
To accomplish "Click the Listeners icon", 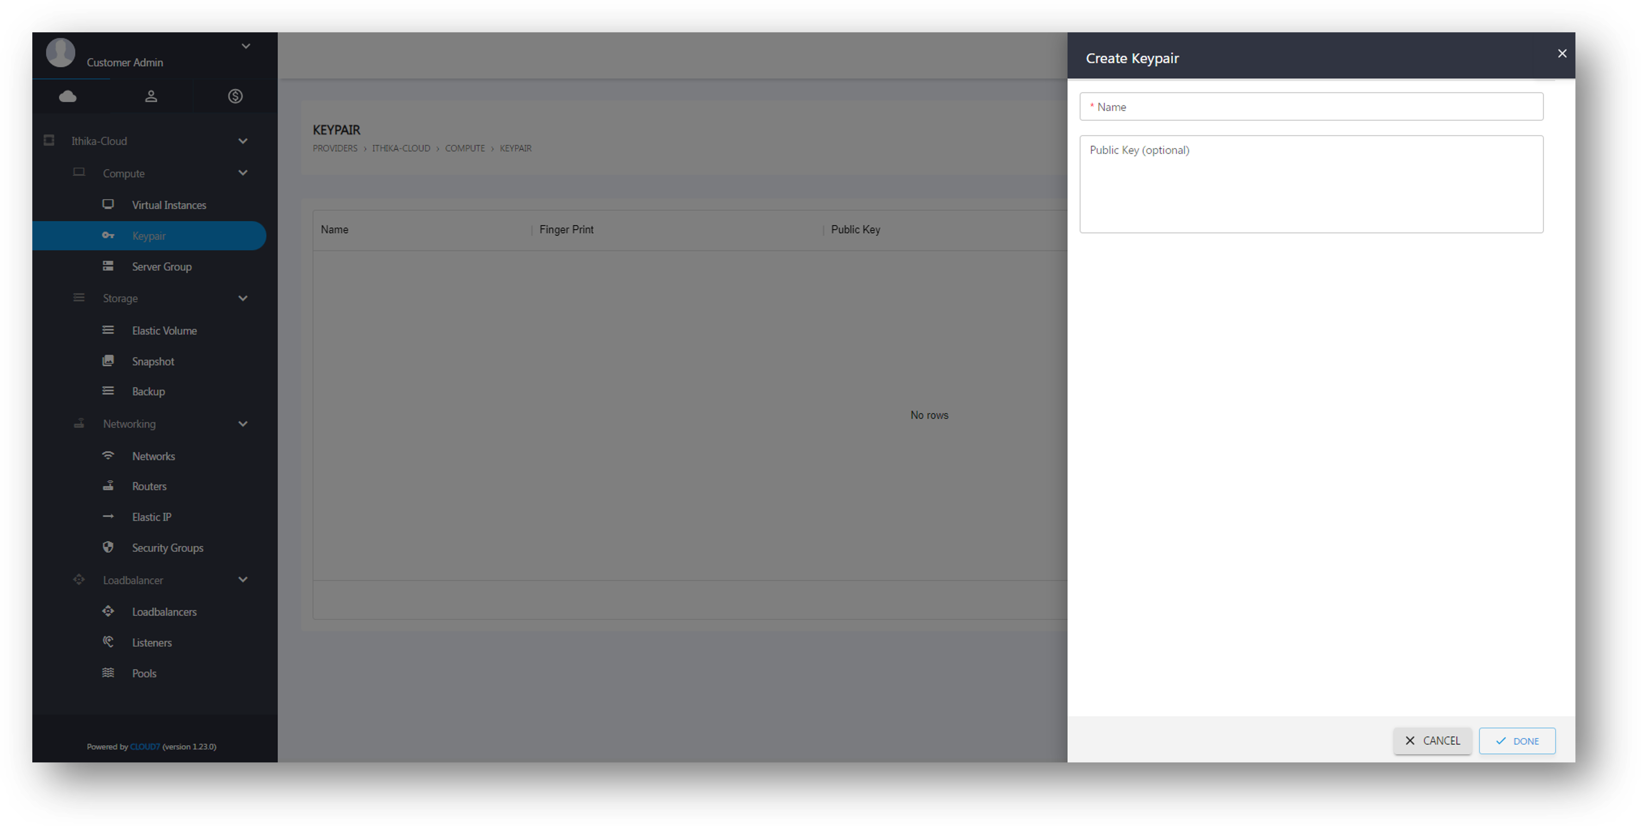I will point(109,642).
